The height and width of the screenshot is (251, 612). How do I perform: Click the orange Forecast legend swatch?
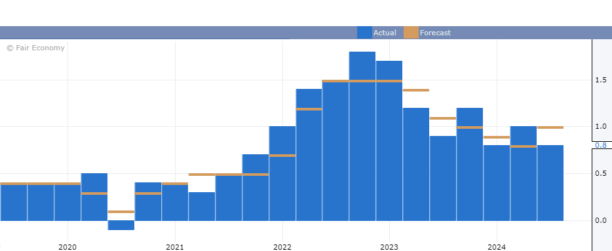tap(411, 33)
